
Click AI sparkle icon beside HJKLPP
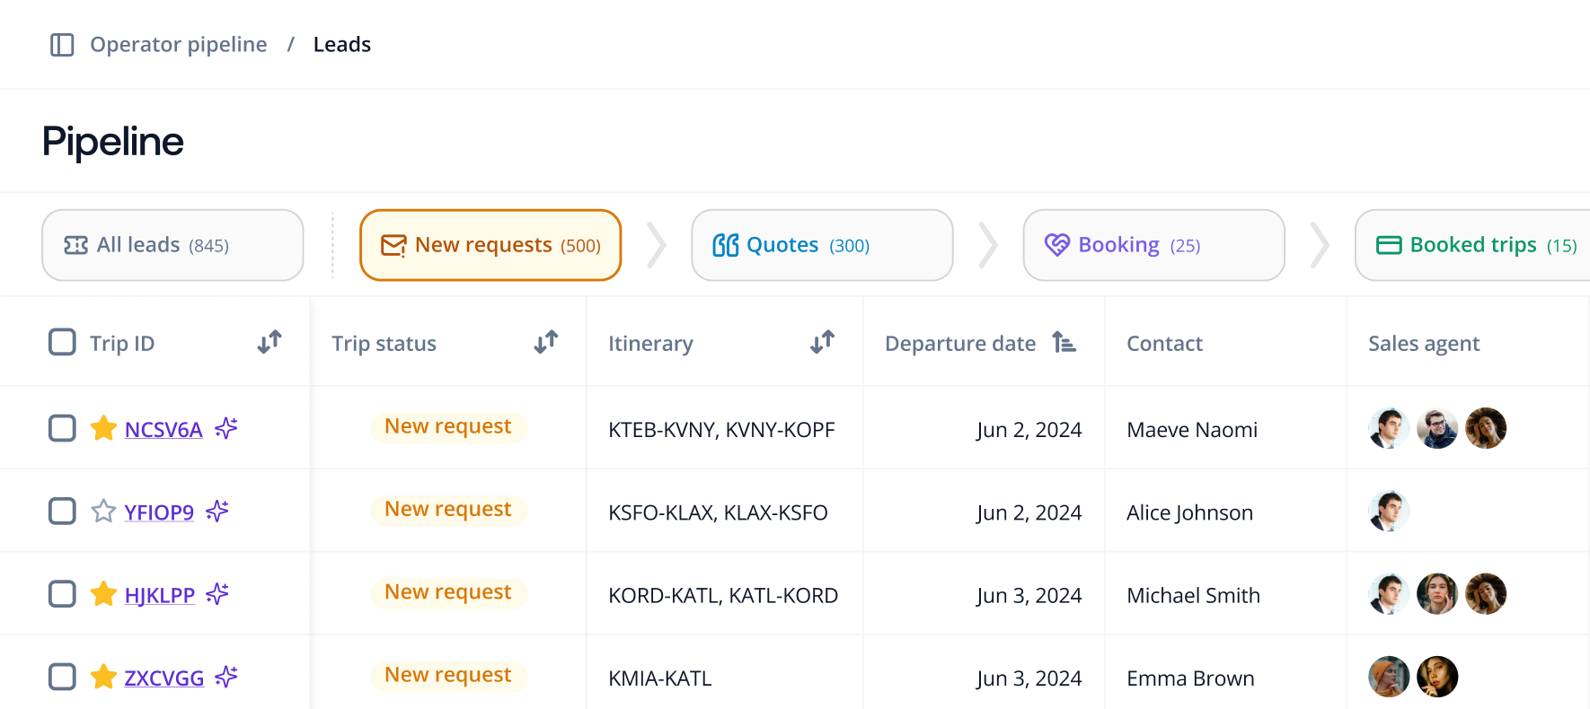[x=217, y=593]
